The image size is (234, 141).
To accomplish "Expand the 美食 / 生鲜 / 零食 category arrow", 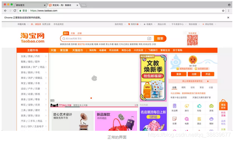I will coord(46,99).
